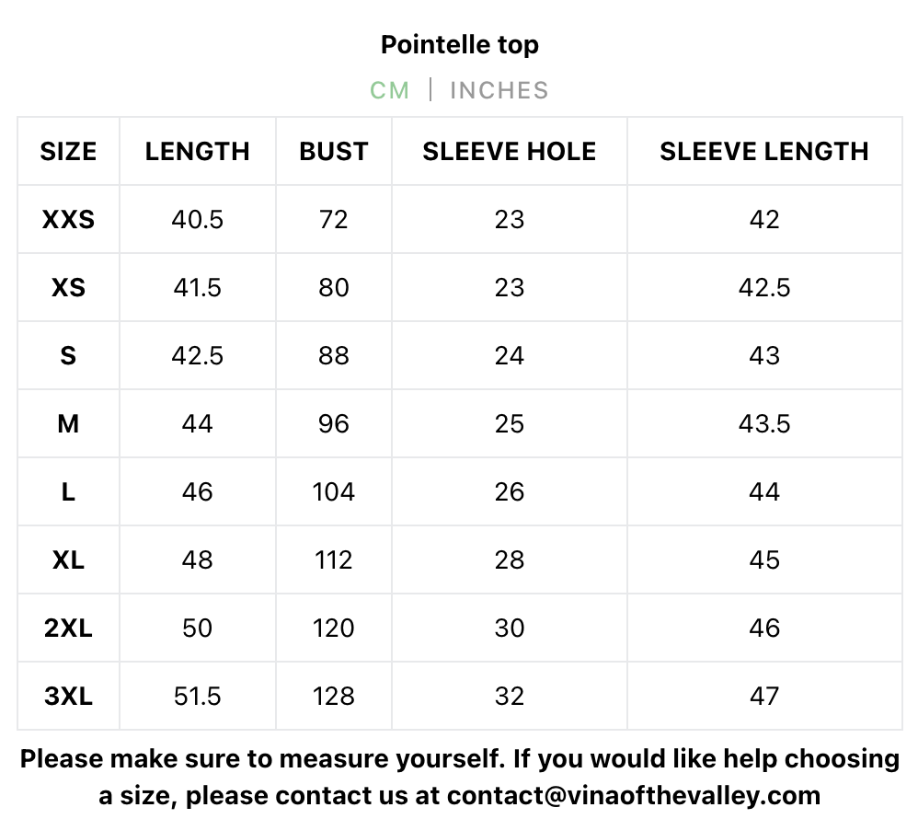Click the contact@vinaofthevalley.com email address
Viewport: 918px width, 819px height.
tap(633, 794)
